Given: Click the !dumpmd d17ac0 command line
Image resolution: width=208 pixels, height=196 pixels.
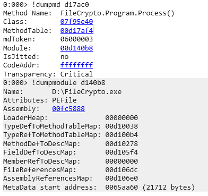Looking at the screenshot, I should pos(46,5).
